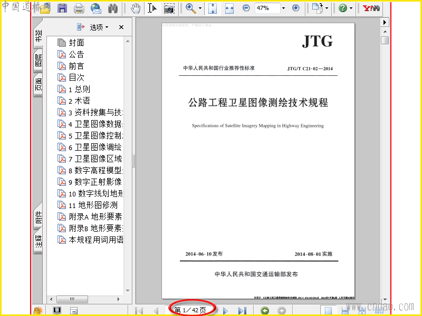Click the Fit Width icon
Screen dimensions: 422x316
(229, 8)
